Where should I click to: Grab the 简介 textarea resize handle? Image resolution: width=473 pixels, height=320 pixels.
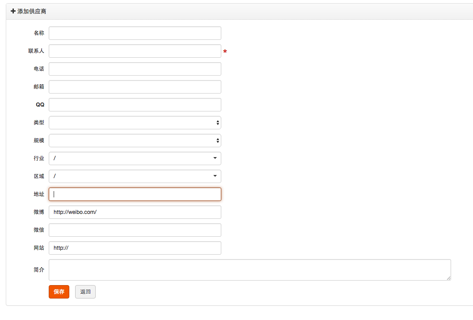[448, 278]
